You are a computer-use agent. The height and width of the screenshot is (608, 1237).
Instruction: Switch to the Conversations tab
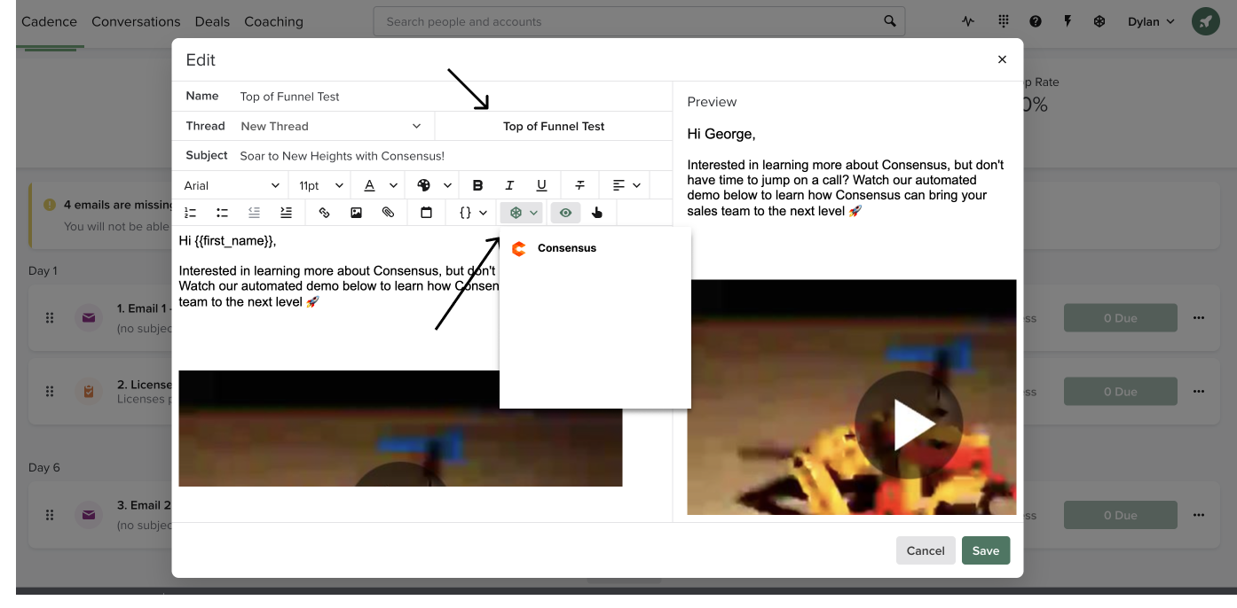(x=136, y=21)
